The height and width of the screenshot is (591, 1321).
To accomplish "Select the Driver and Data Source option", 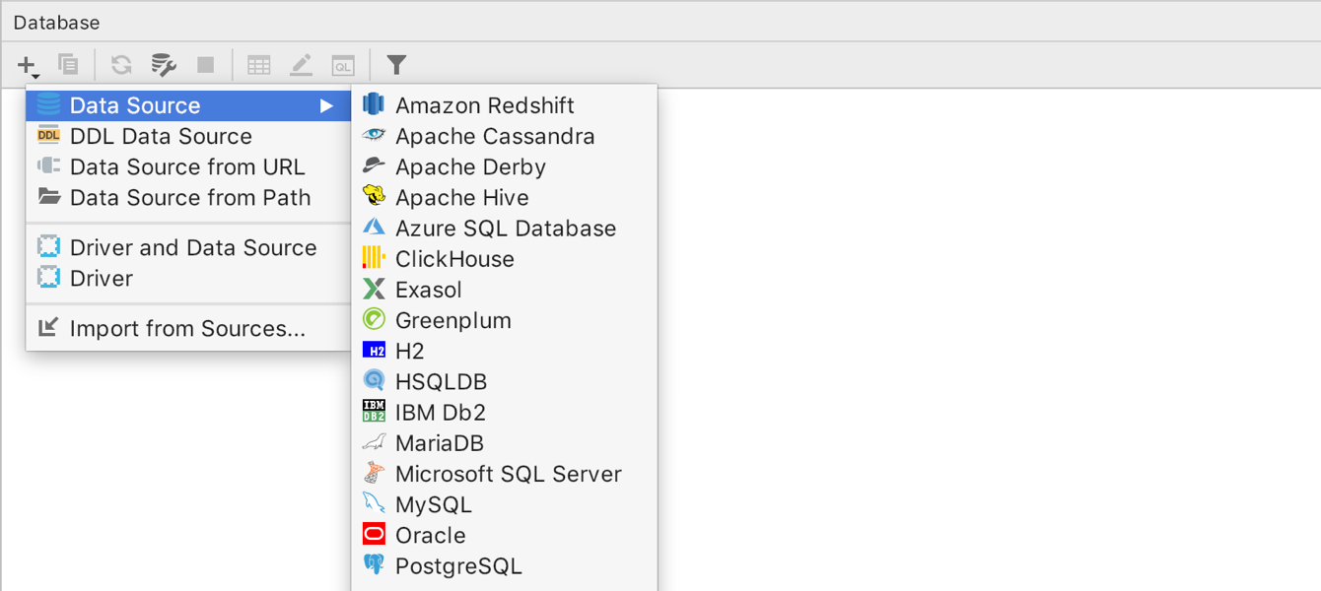I will (x=192, y=247).
